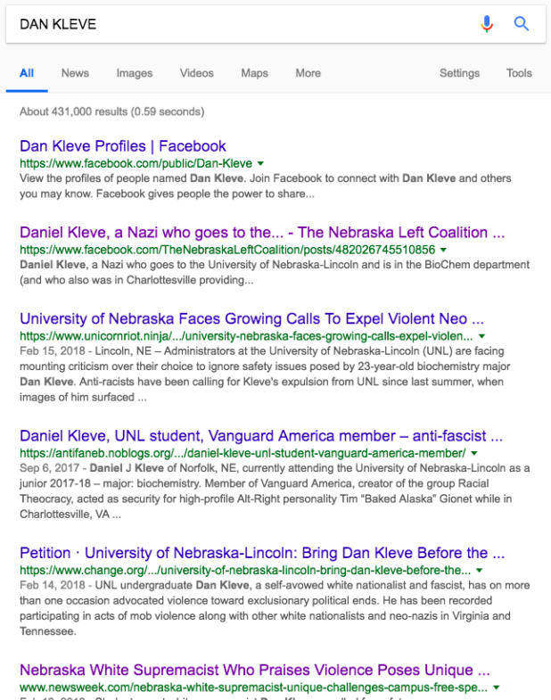551x700 pixels.
Task: Open the Daniel Kleve Vanguard America member result
Action: pyautogui.click(x=261, y=436)
